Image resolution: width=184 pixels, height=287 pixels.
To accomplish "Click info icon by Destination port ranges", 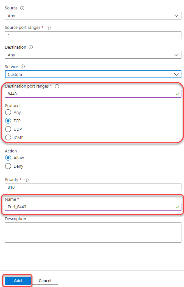I will pos(57,86).
